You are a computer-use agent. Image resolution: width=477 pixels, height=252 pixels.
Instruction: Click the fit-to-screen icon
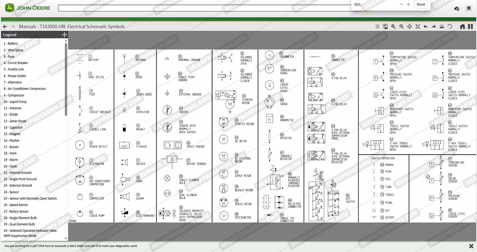pos(417,26)
